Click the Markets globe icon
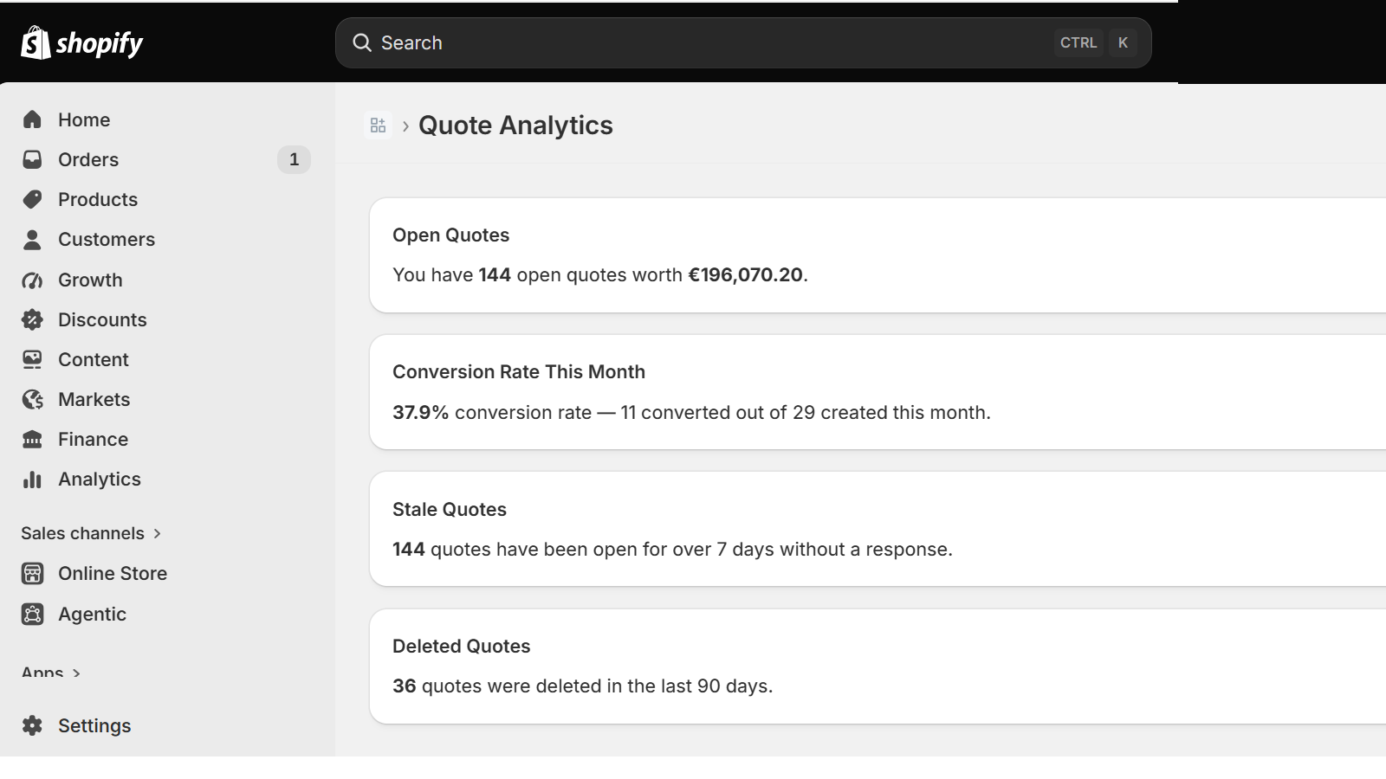Screen dimensions: 1386x779 pyautogui.click(x=32, y=399)
